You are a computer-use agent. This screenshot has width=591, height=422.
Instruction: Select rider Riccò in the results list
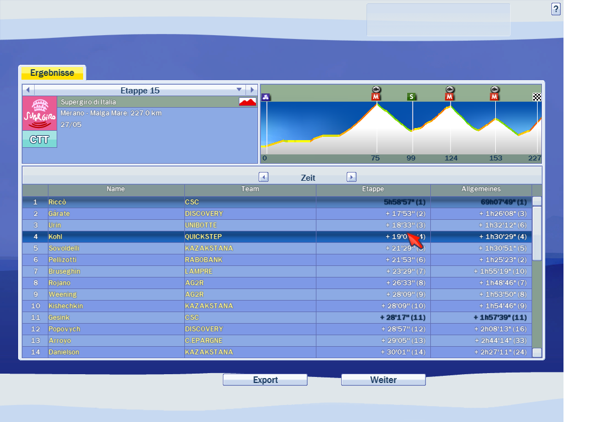coord(57,202)
